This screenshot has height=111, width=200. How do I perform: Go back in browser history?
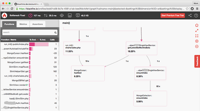(x=3, y=9)
